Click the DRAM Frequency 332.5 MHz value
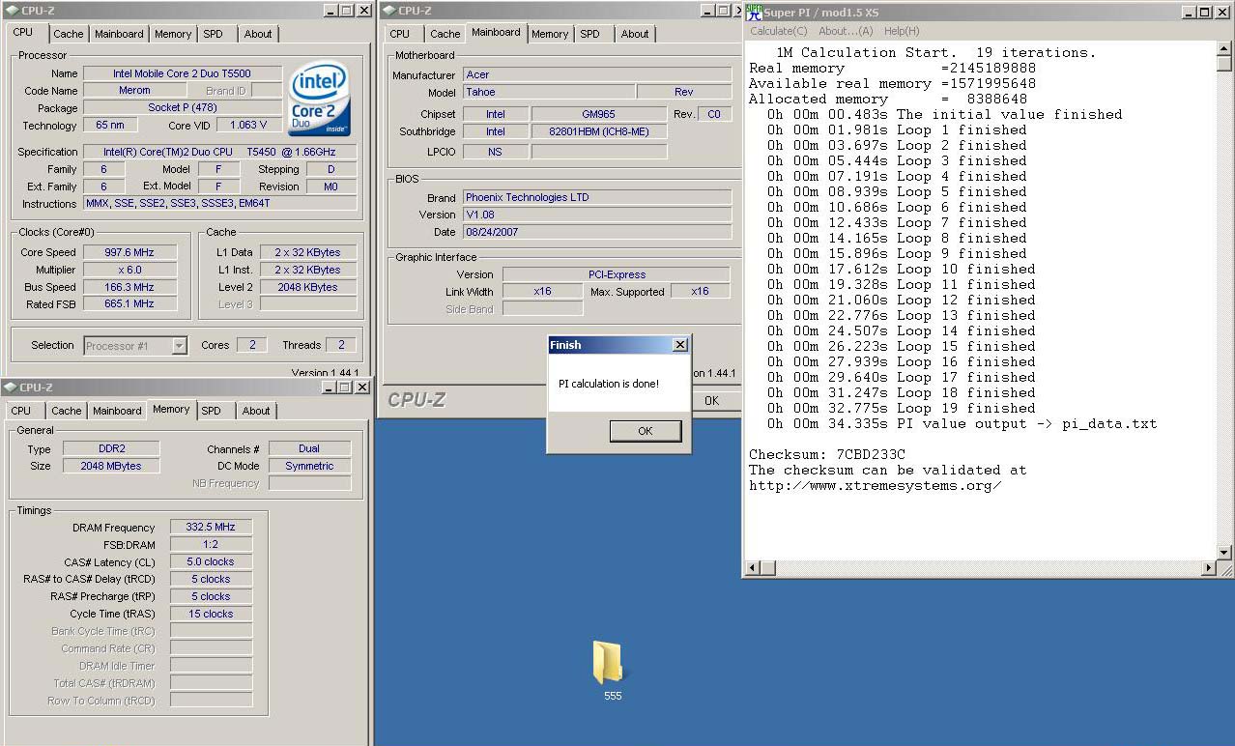 (x=211, y=527)
